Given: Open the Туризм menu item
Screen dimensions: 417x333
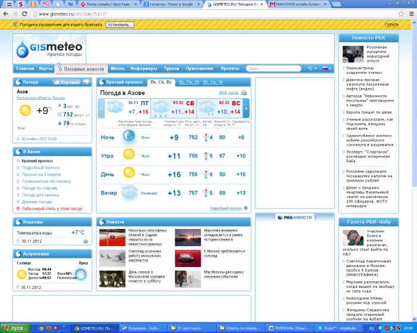Looking at the screenshot, I should coord(172,68).
